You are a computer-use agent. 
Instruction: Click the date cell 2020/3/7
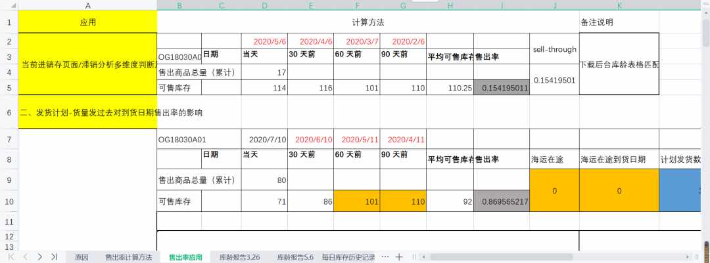(357, 41)
